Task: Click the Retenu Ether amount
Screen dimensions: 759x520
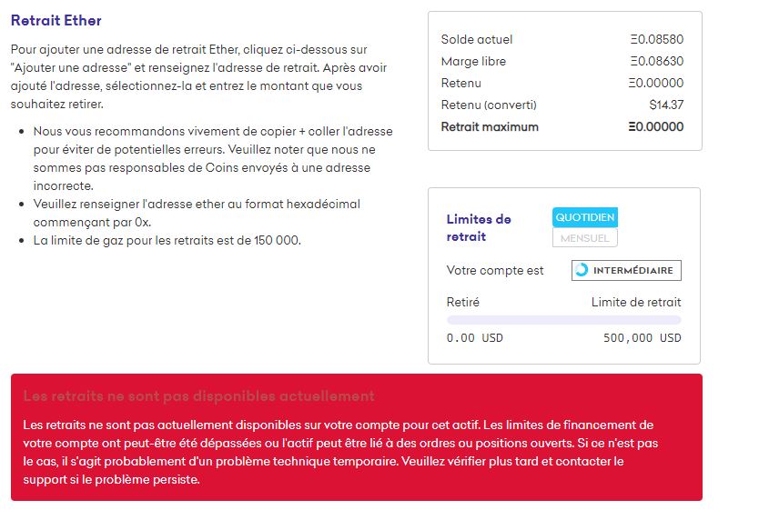Action: click(656, 83)
